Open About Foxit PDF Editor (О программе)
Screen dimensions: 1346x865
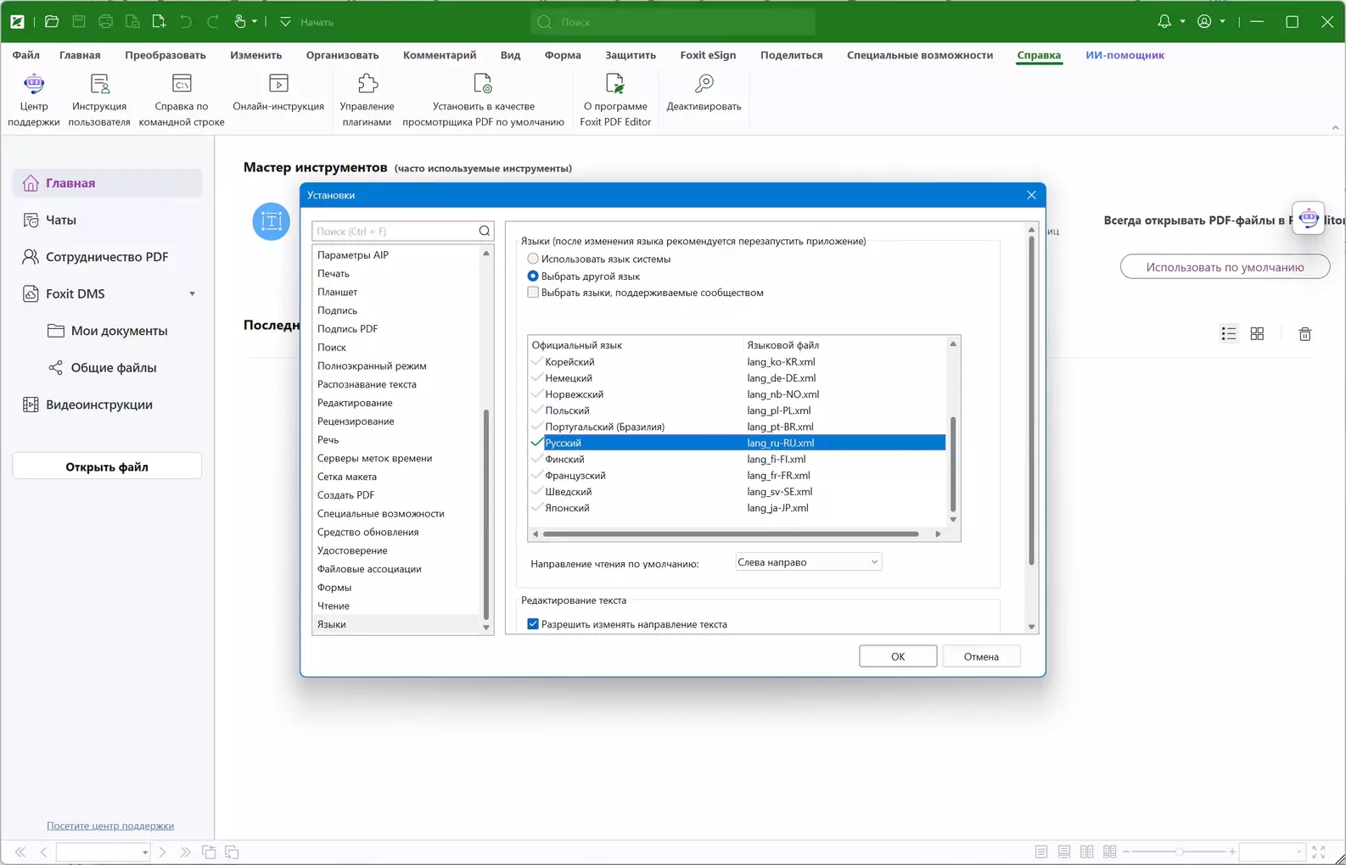point(614,85)
